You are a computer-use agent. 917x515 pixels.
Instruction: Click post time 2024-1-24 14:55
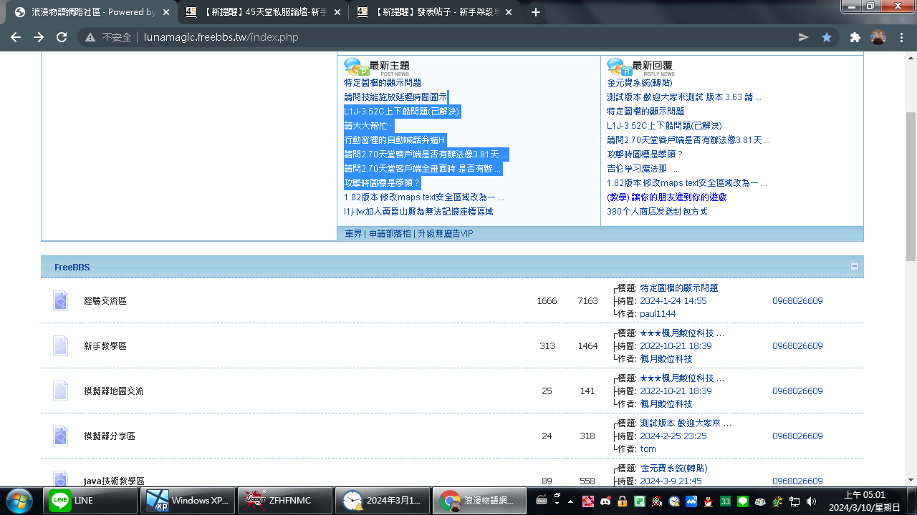pyautogui.click(x=673, y=301)
